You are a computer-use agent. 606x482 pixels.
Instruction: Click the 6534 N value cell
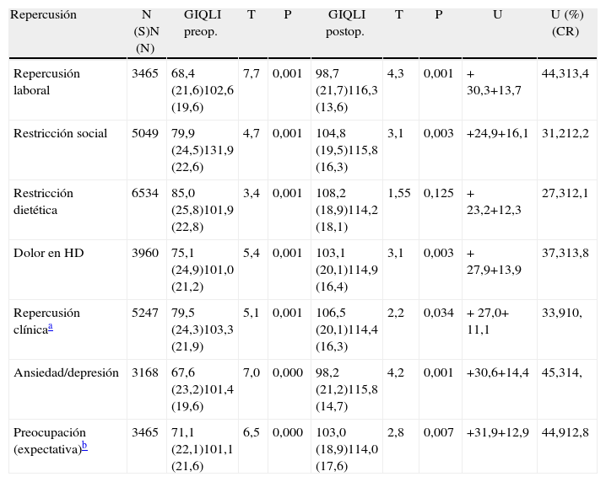pos(145,193)
